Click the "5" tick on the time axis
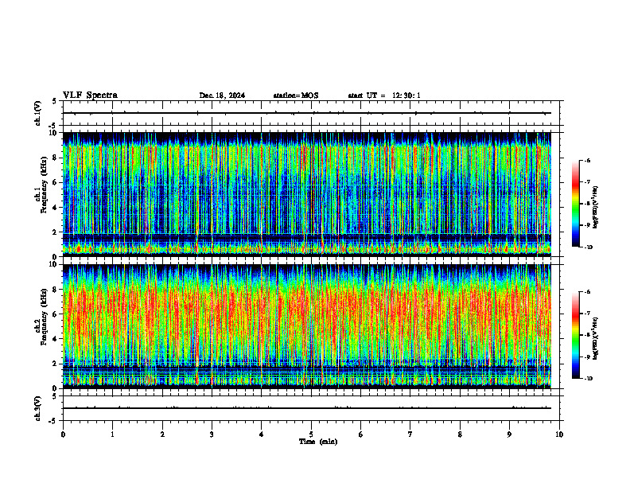This screenshot has width=630, height=487. pyautogui.click(x=311, y=434)
